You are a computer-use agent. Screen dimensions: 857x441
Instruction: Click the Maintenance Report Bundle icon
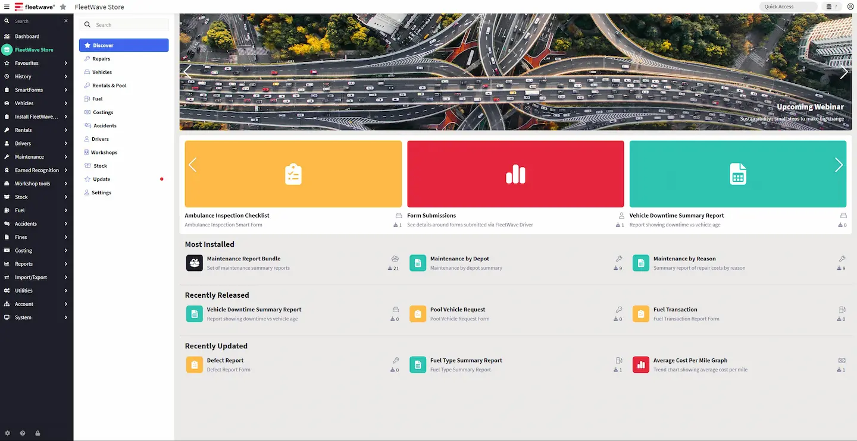click(195, 263)
